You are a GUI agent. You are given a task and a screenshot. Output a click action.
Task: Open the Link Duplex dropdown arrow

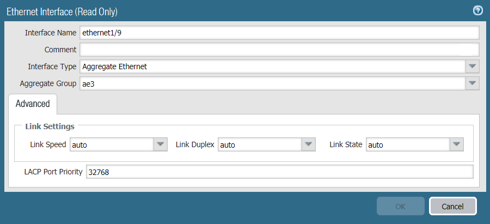point(309,145)
